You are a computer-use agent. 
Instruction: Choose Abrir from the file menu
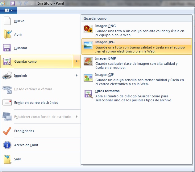coord(40,34)
